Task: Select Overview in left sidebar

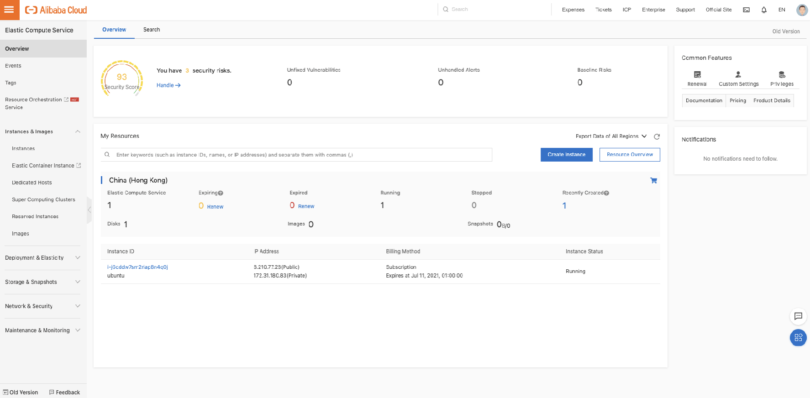Action: 43,49
